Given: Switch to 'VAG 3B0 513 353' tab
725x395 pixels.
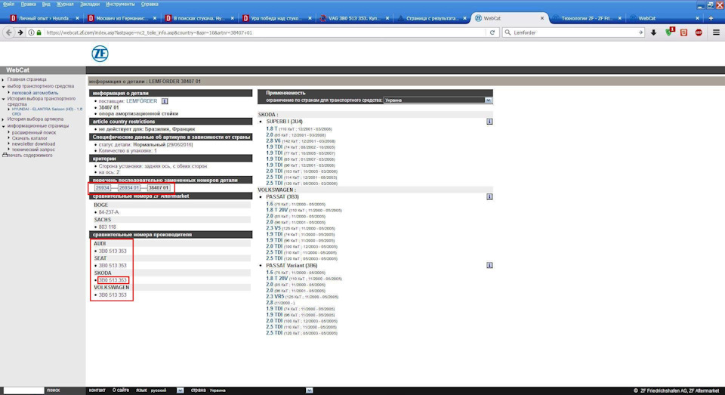Looking at the screenshot, I should coord(354,18).
